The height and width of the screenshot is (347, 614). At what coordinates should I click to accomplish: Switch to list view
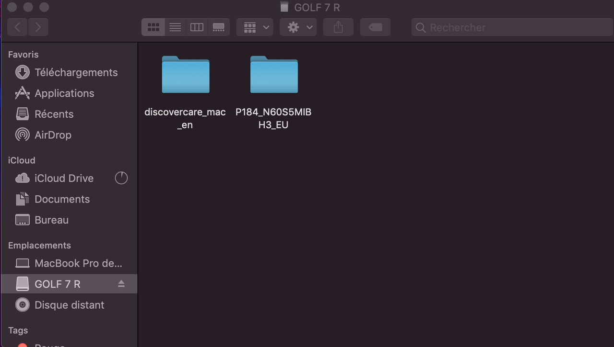click(175, 27)
